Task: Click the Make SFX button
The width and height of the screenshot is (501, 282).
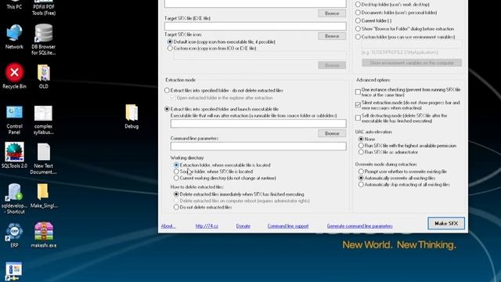Action: pos(446,223)
